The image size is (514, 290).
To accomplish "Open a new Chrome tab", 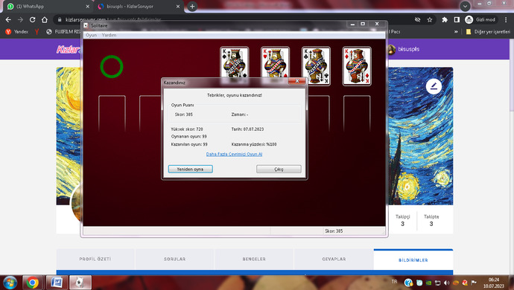I will (x=192, y=6).
